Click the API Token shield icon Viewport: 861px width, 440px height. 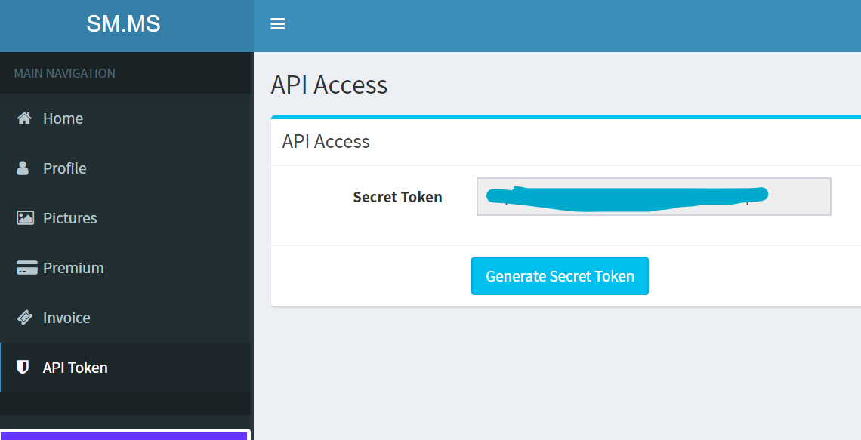[23, 368]
